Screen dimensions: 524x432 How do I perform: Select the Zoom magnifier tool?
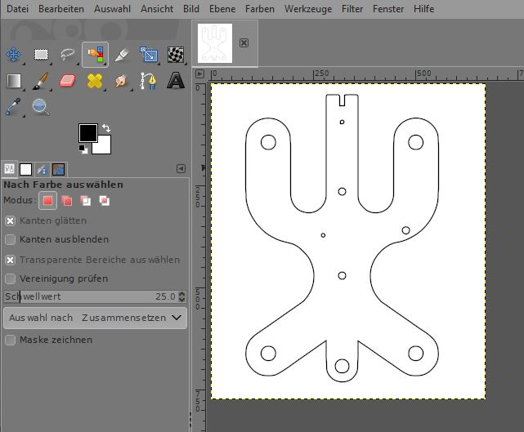pos(40,106)
